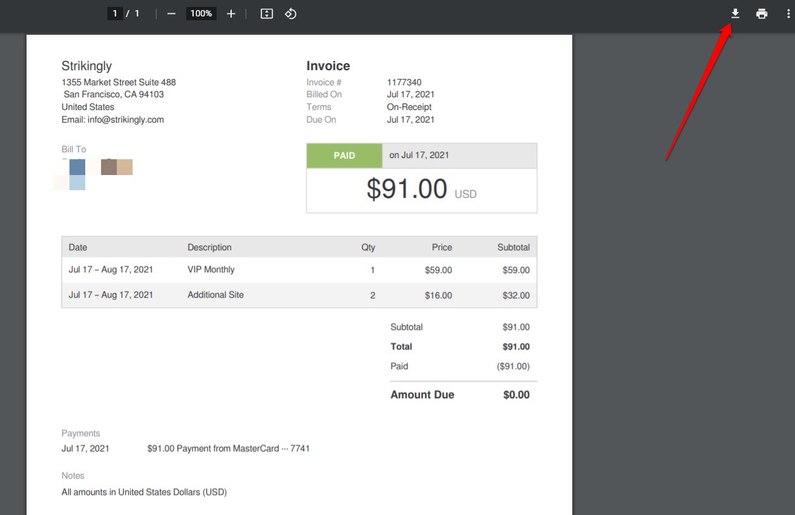This screenshot has height=515, width=795.
Task: Click the Payments section label
Action: (x=81, y=433)
